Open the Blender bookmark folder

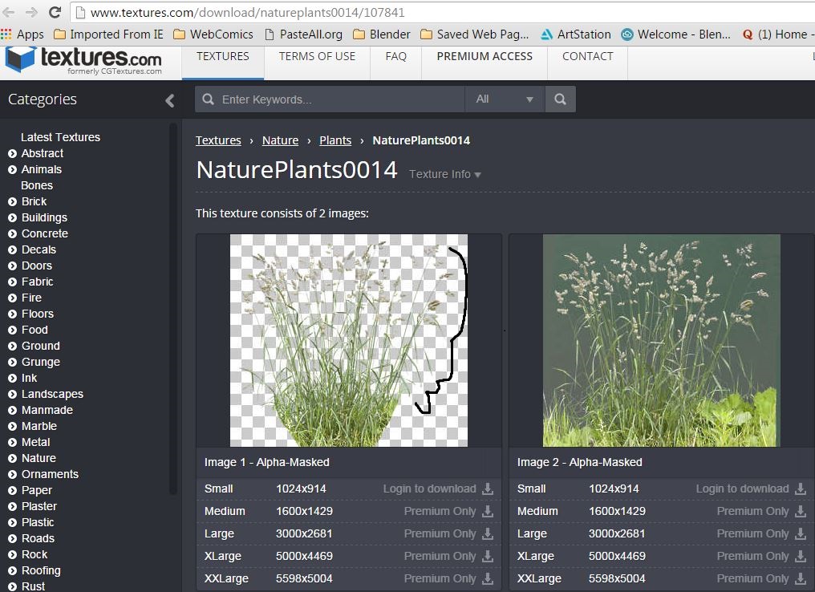coord(382,34)
